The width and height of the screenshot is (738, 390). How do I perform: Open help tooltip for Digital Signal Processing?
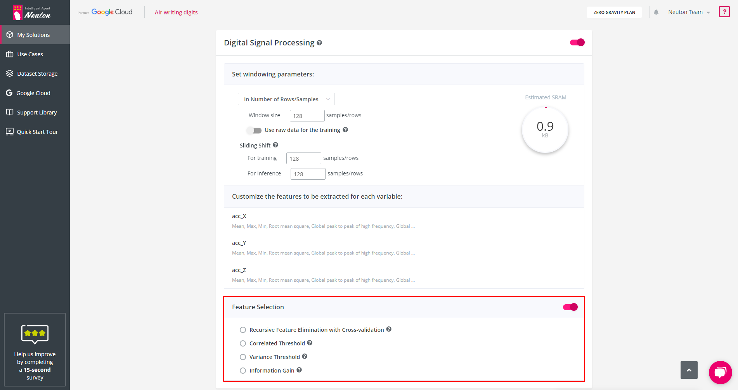pos(319,43)
